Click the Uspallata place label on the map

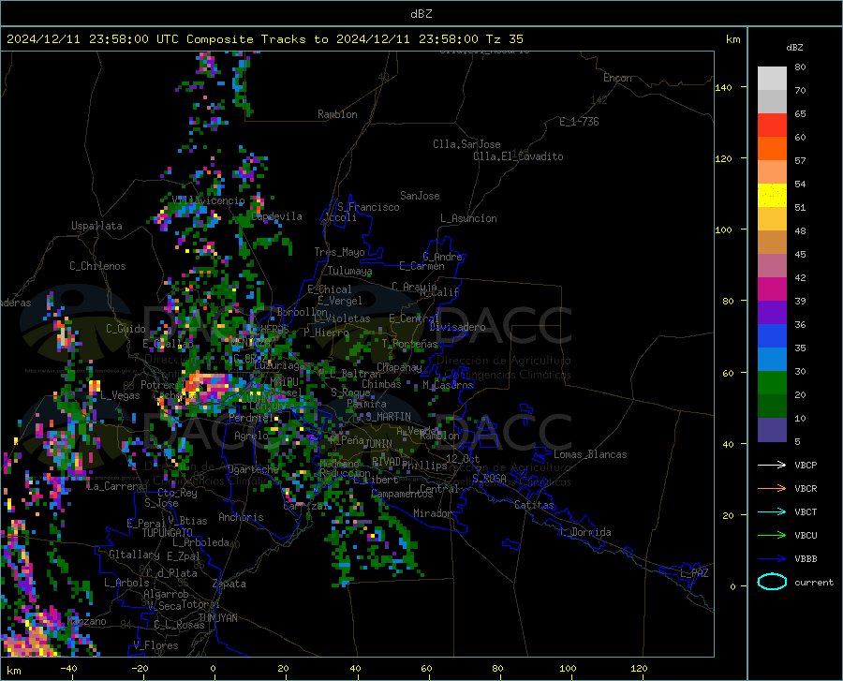pos(96,226)
